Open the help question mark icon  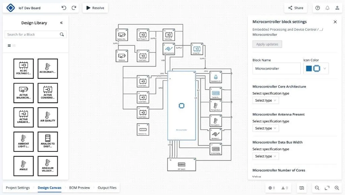click(318, 8)
